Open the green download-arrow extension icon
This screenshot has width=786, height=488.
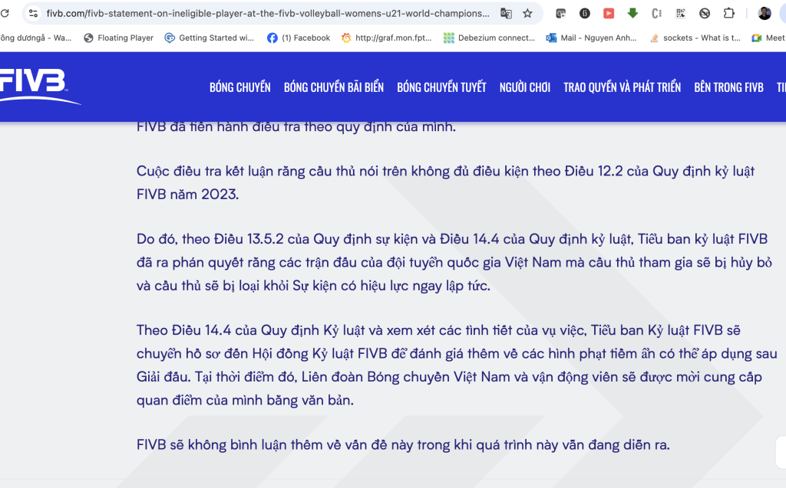632,14
